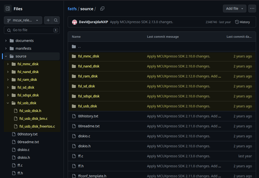This screenshot has height=178, width=259.
Task: Select fsl_usb_disk_bm.c in file tree
Action: [x=33, y=119]
